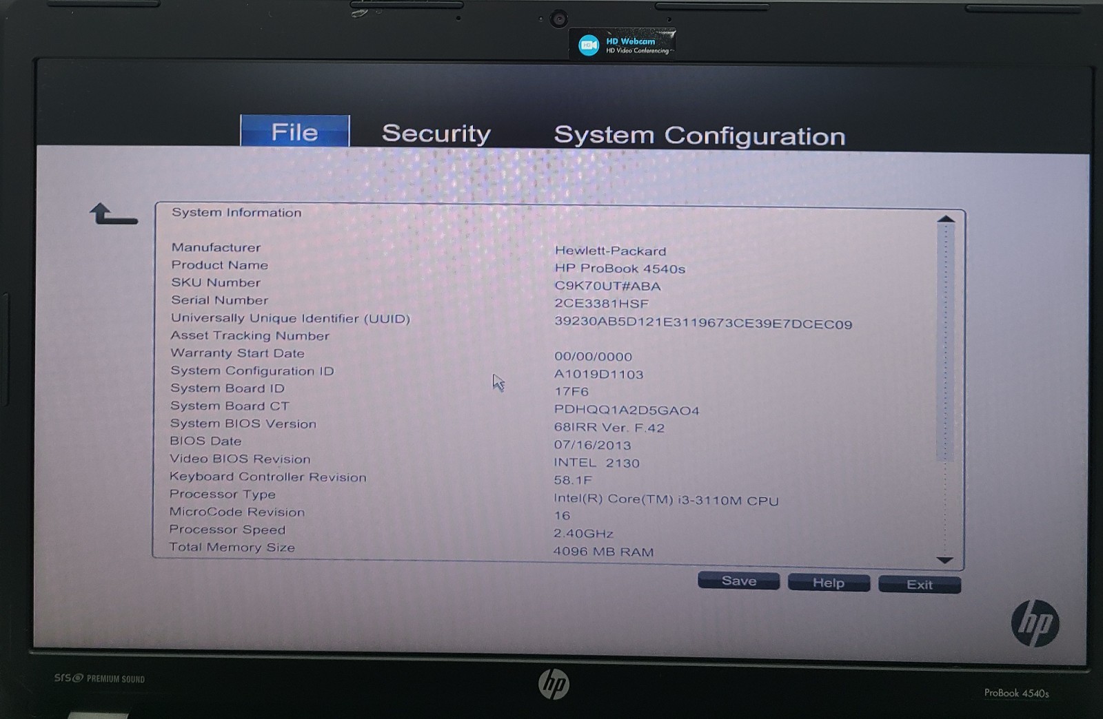1103x719 pixels.
Task: Click the PDHQQ1A2D5GAO4 value
Action: (x=627, y=410)
